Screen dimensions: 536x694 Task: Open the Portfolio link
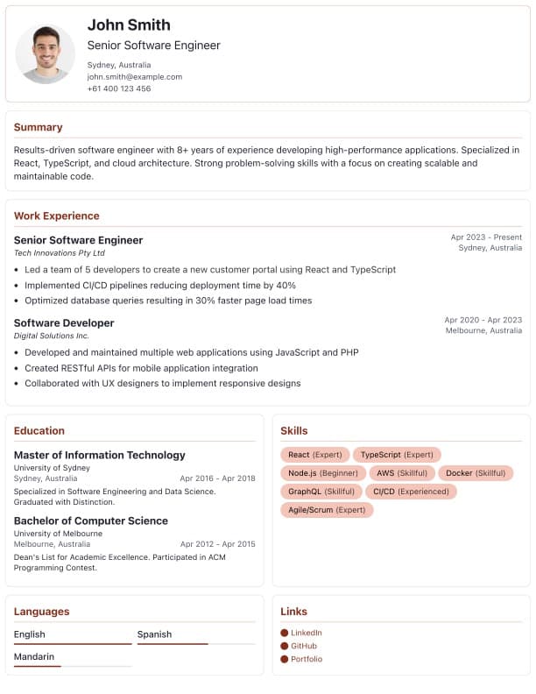(x=307, y=660)
